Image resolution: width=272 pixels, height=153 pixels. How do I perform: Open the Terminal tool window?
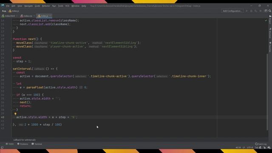(37, 144)
